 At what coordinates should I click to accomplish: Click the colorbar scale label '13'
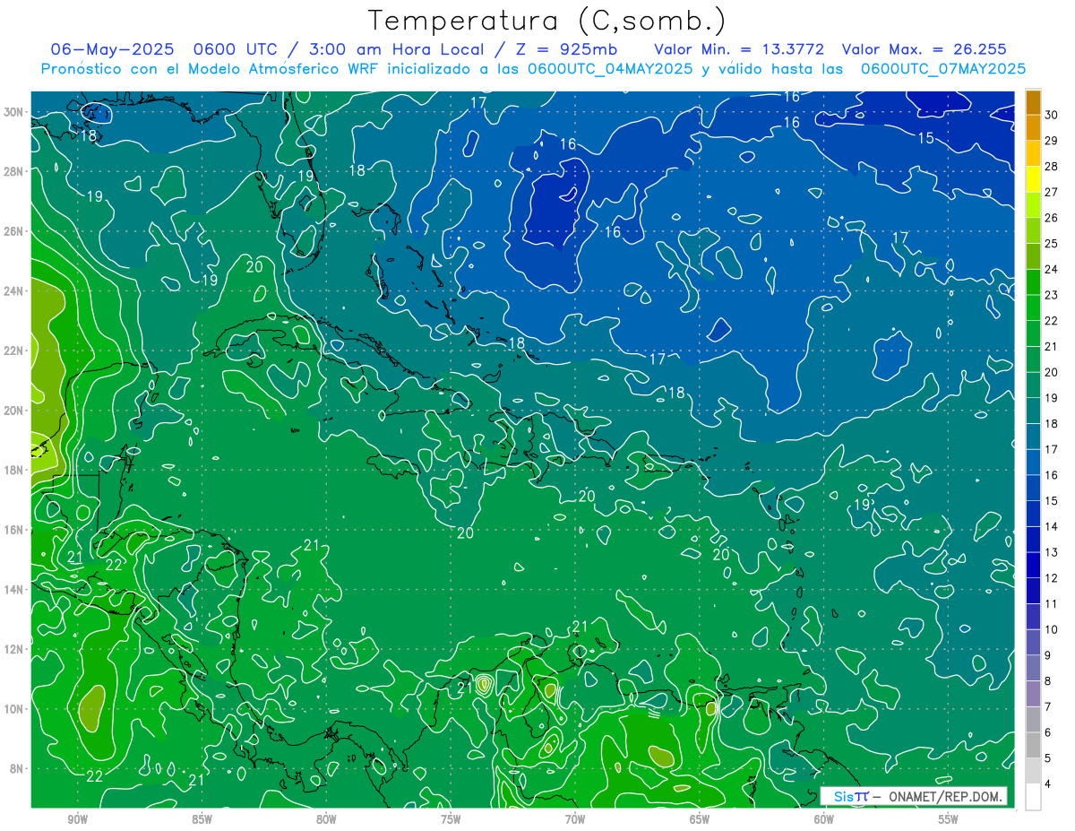1052,552
